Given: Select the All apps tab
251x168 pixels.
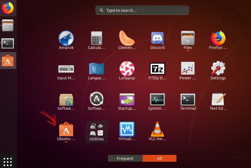Looking at the screenshot, I should coord(159,158).
